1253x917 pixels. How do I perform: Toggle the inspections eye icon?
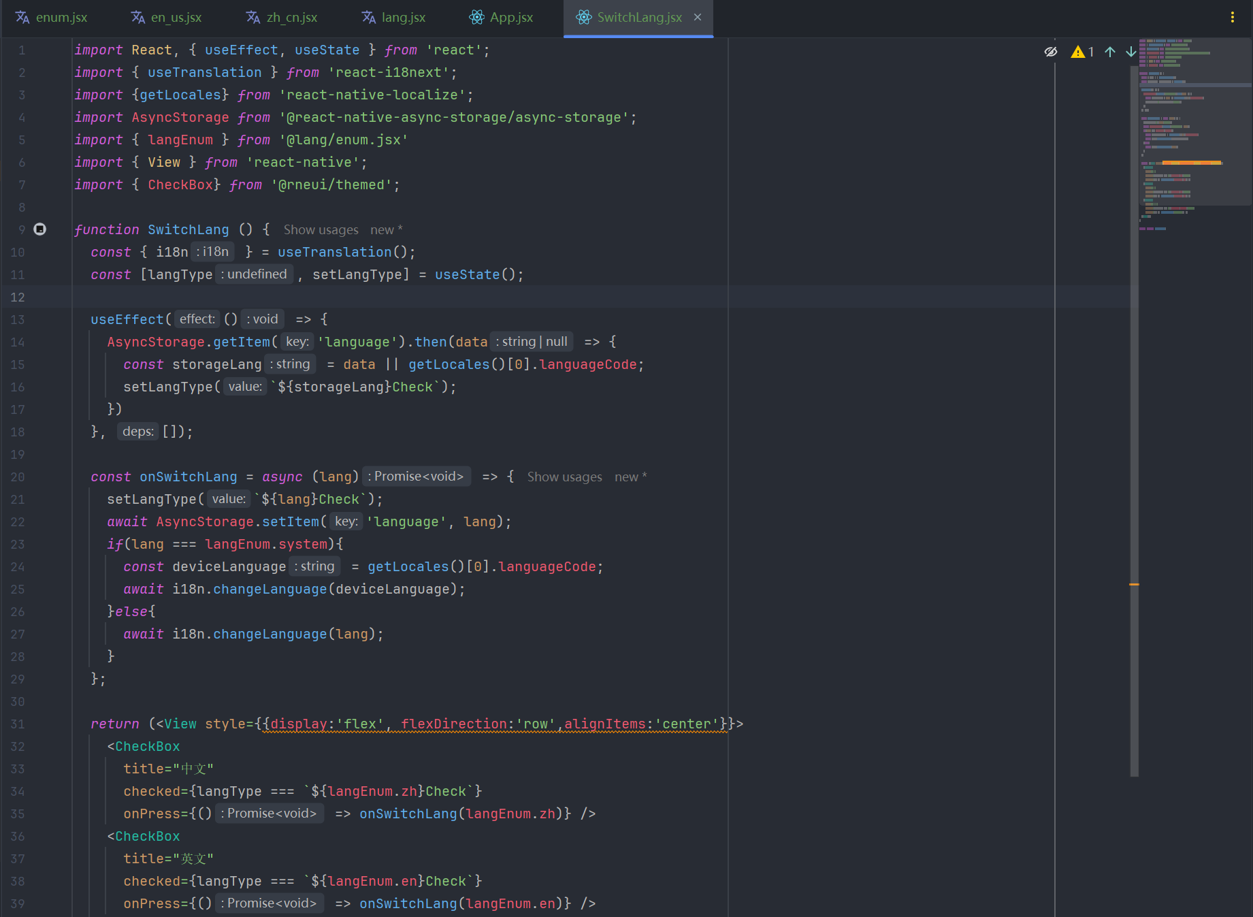click(1051, 52)
